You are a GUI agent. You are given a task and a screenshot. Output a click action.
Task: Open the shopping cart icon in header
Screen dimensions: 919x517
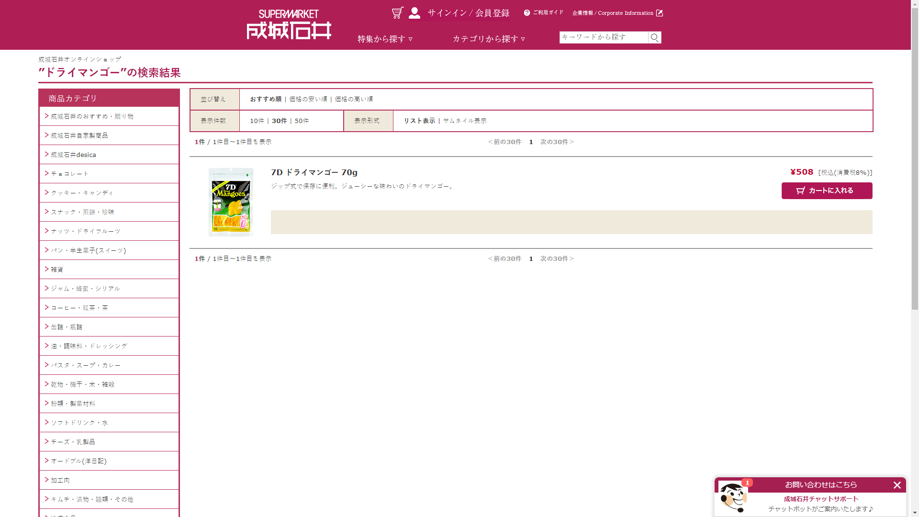[397, 13]
